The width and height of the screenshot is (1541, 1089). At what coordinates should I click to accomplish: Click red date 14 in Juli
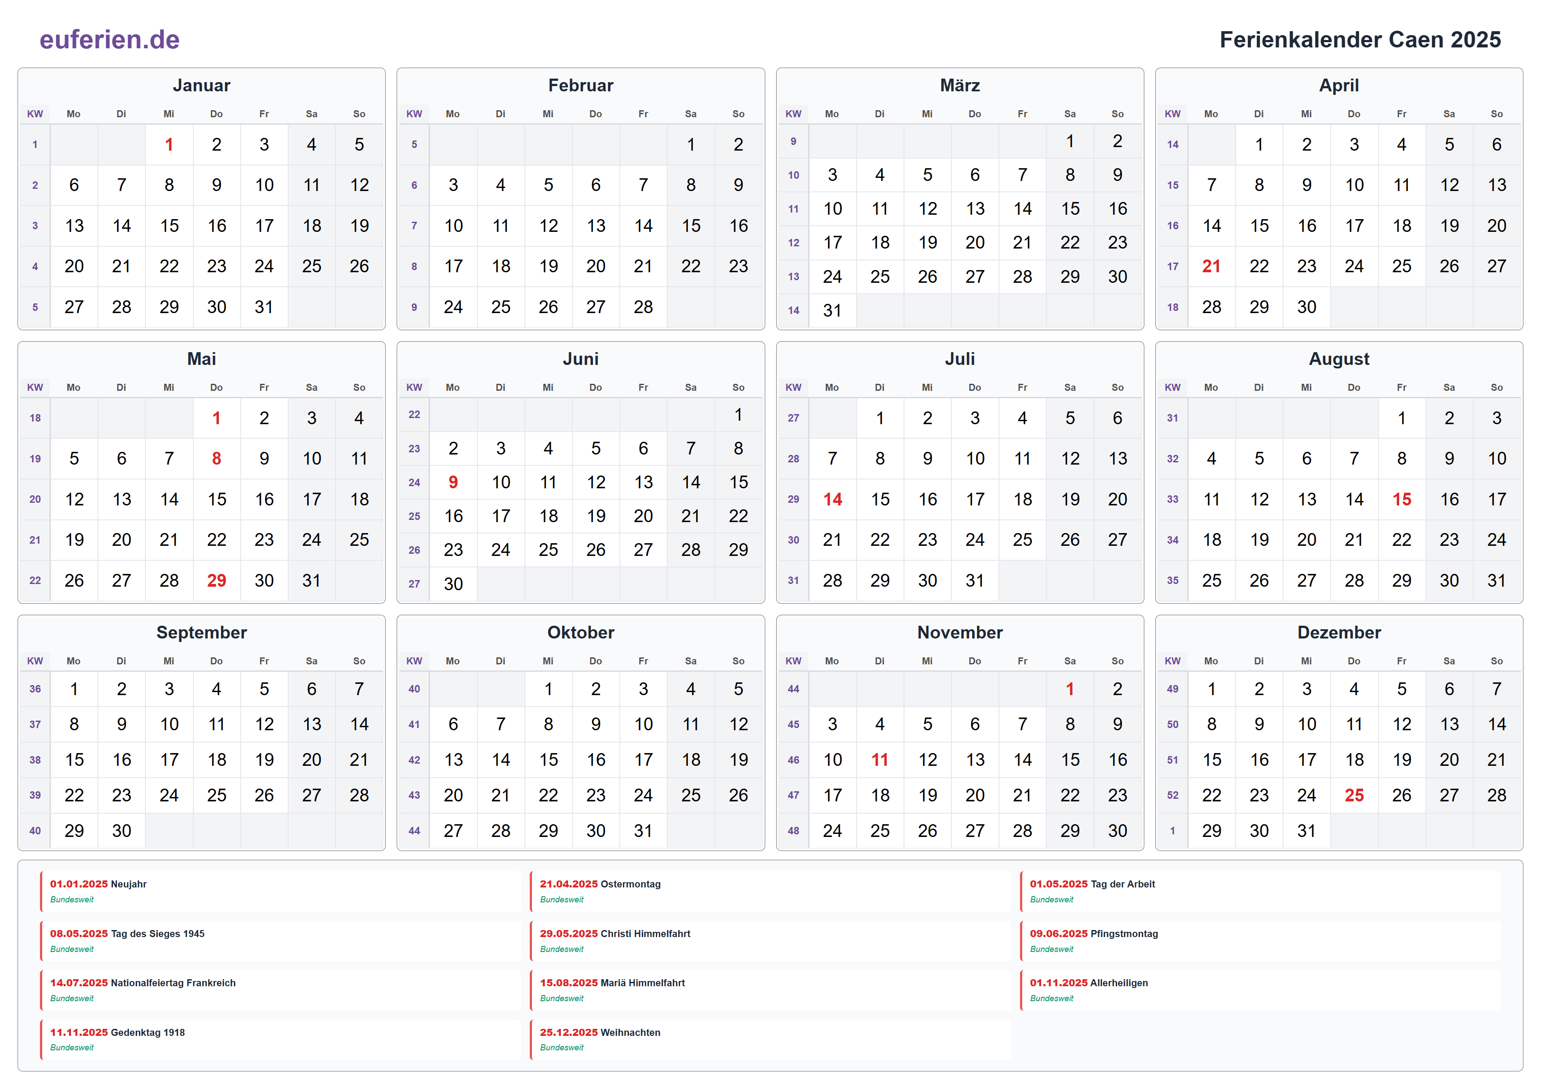[x=832, y=499]
